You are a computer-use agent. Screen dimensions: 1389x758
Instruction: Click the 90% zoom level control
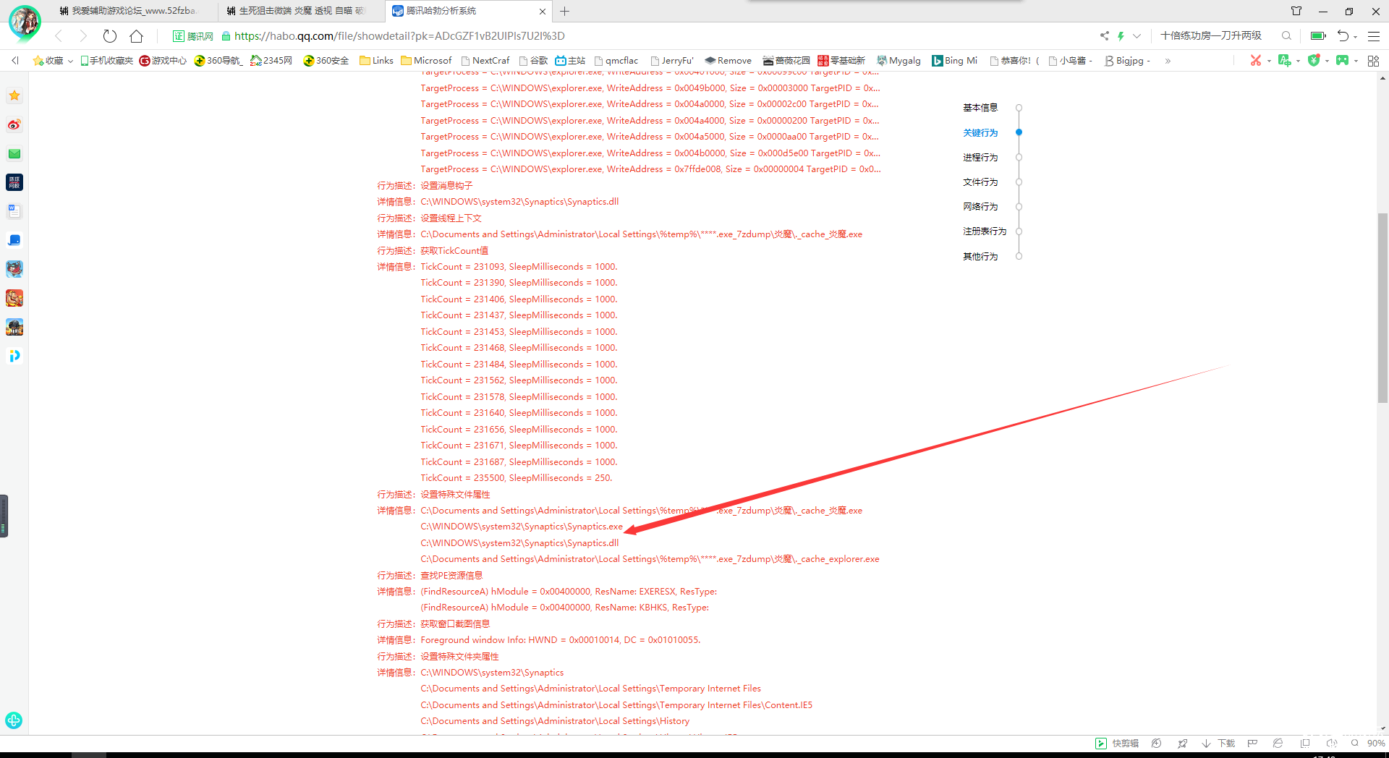[1375, 744]
